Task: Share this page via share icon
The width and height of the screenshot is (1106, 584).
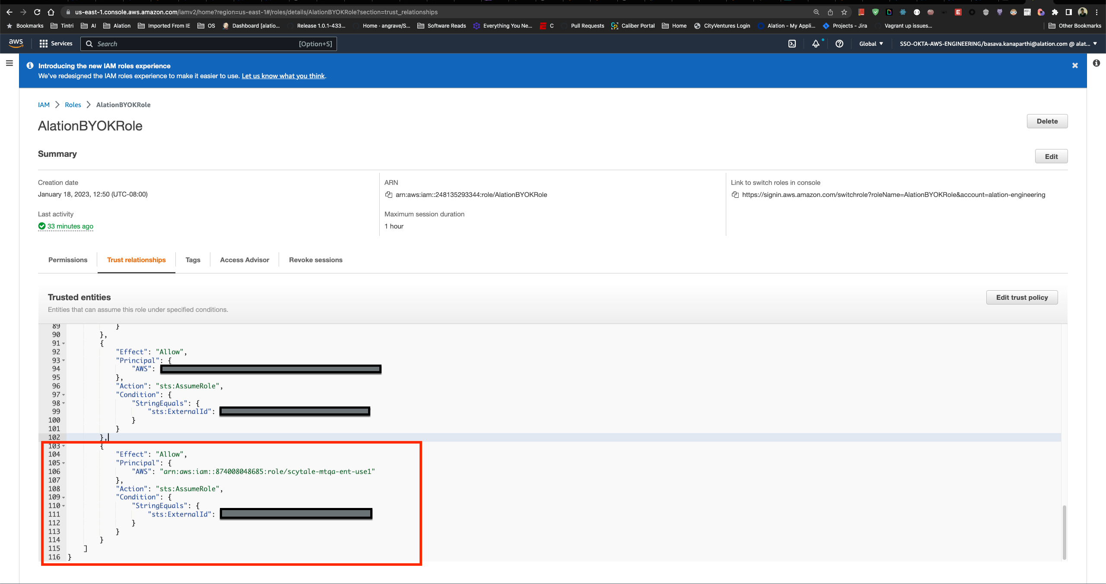Action: 830,12
